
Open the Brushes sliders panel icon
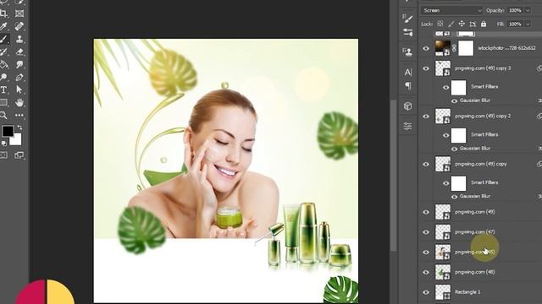[x=408, y=33]
